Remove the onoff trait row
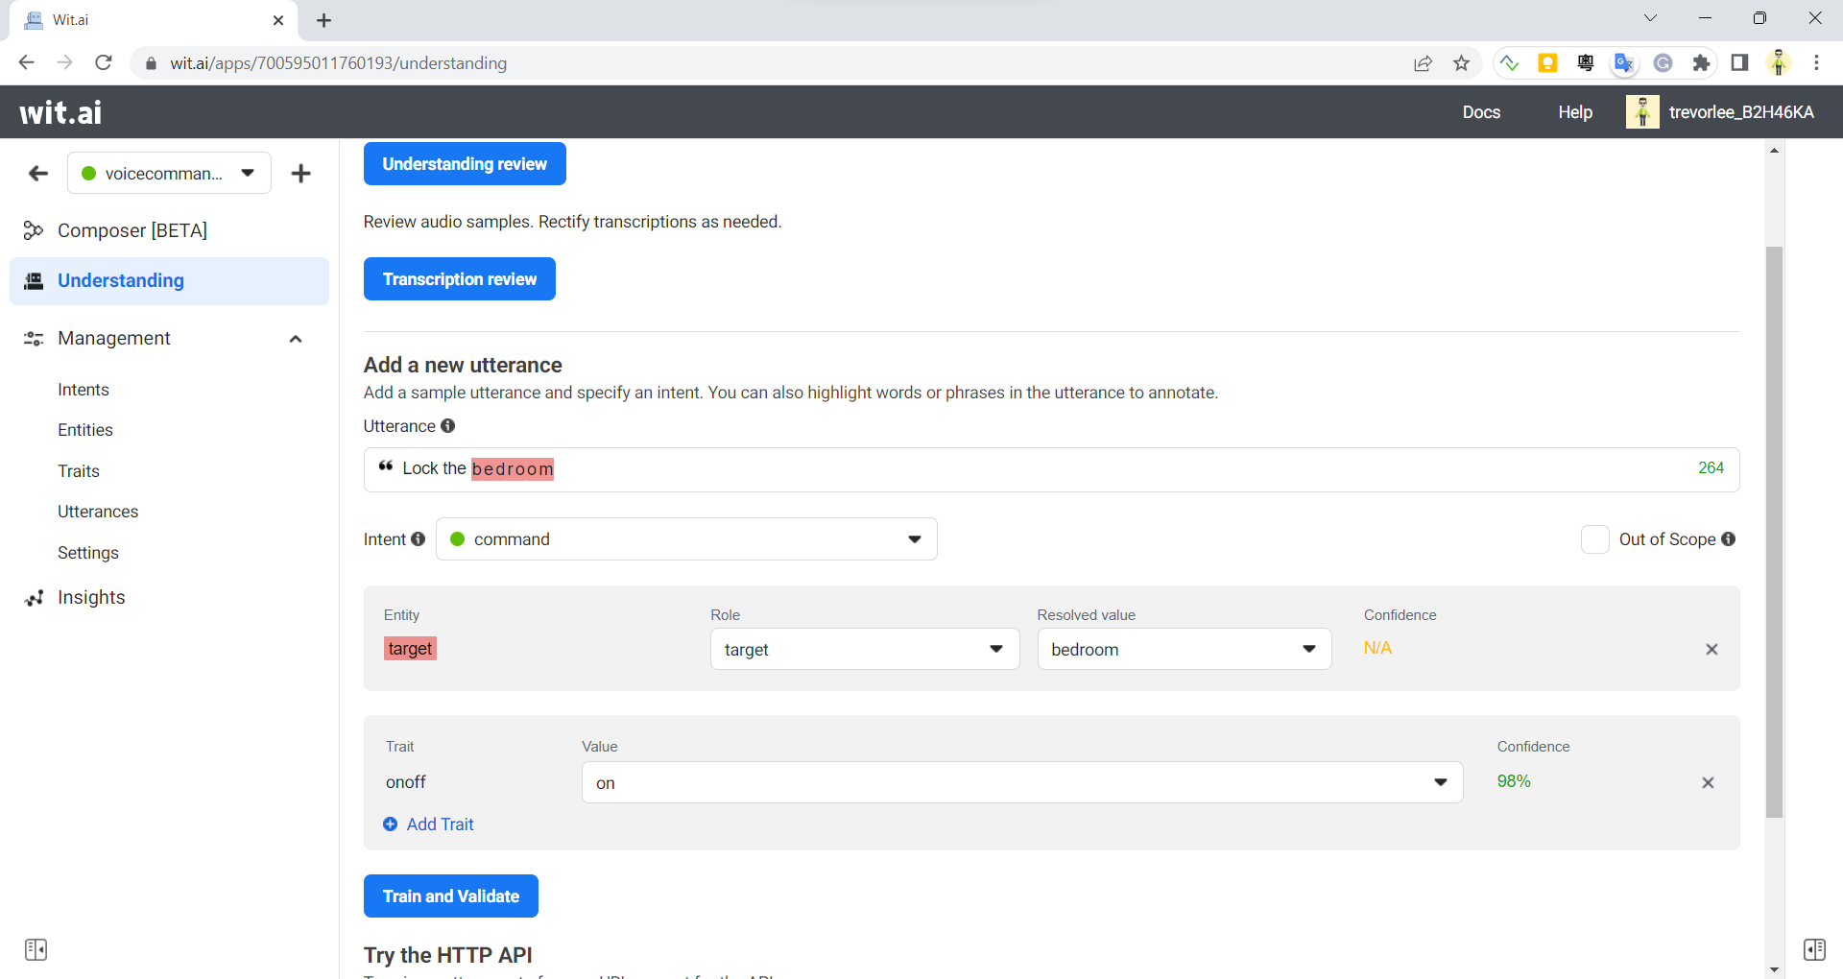Viewport: 1843px width, 979px height. click(1708, 783)
